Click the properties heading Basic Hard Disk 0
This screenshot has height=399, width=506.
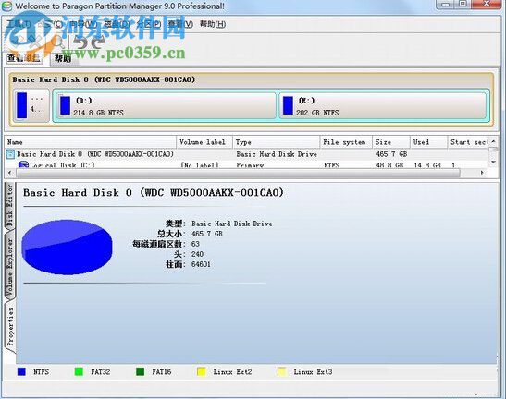[154, 193]
